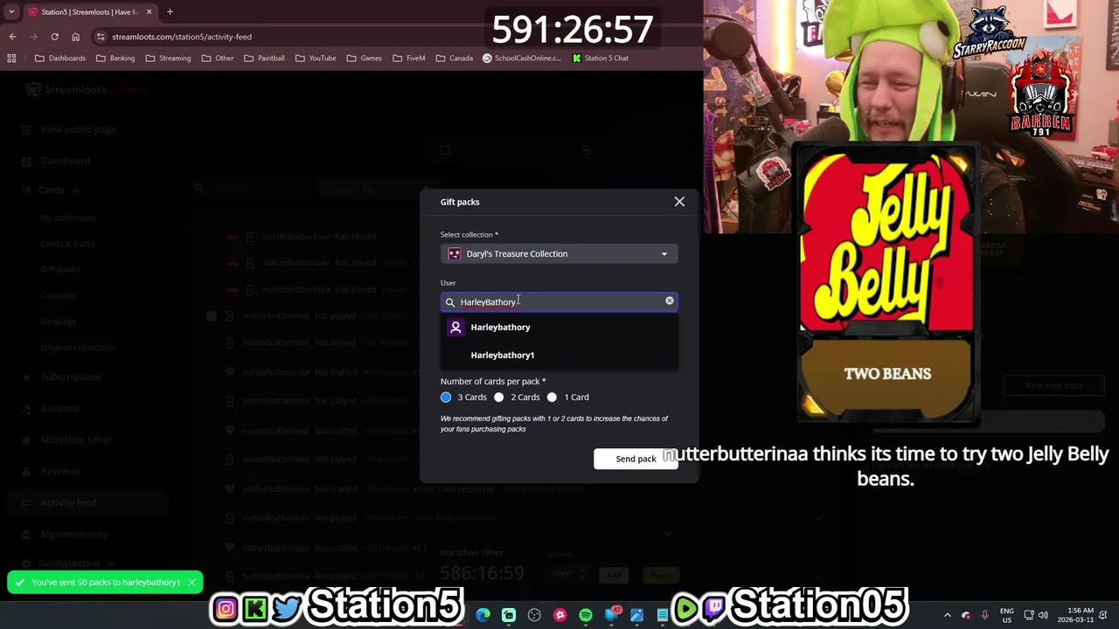Click the microphone tray icon
Screen dimensions: 1119x629
click(984, 615)
